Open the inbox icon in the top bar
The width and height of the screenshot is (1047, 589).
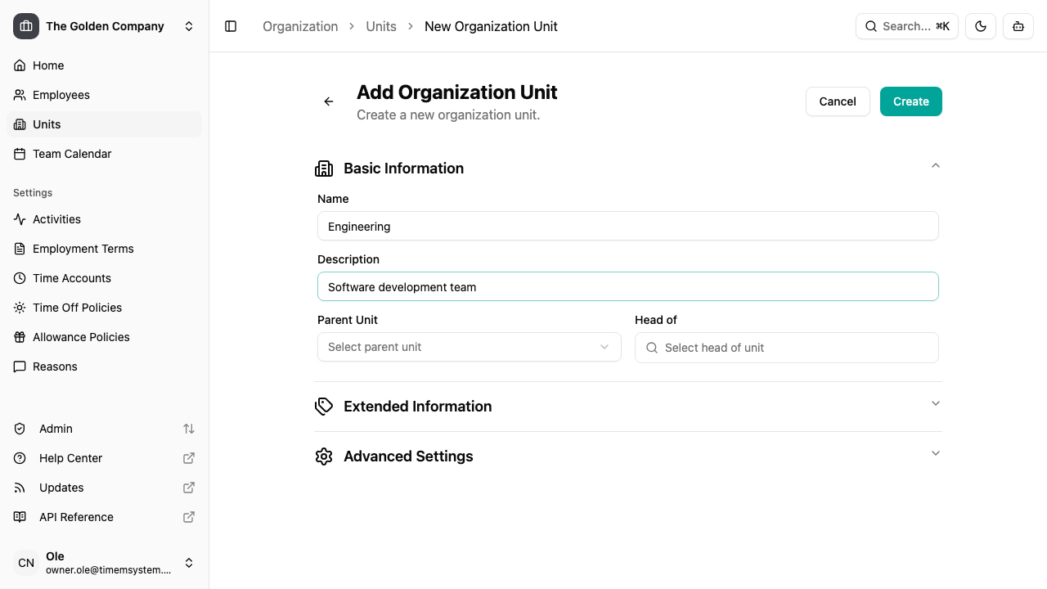tap(1018, 26)
